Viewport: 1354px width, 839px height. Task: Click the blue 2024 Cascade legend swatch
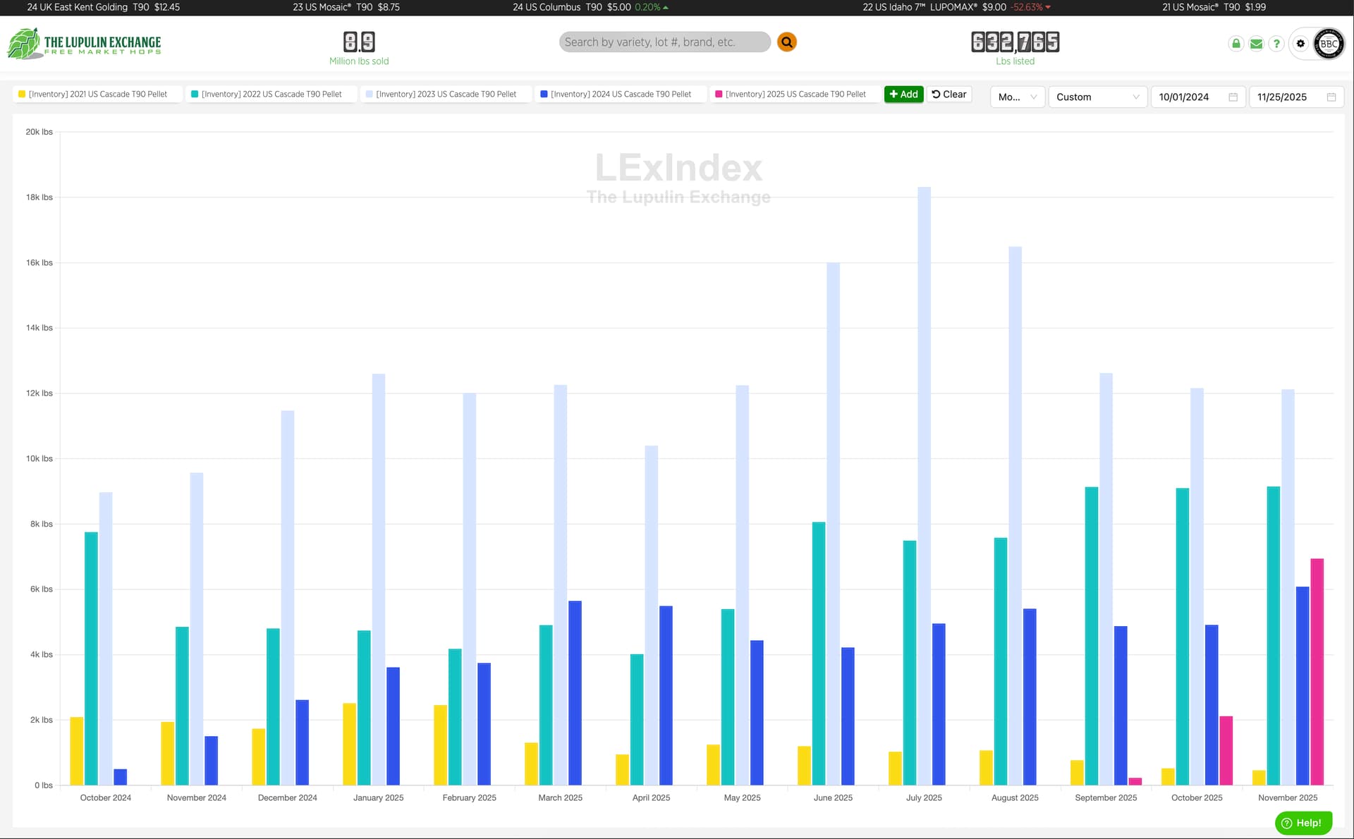(x=544, y=94)
